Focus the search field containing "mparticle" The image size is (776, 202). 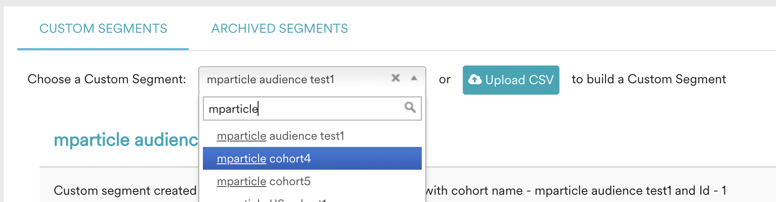(312, 108)
